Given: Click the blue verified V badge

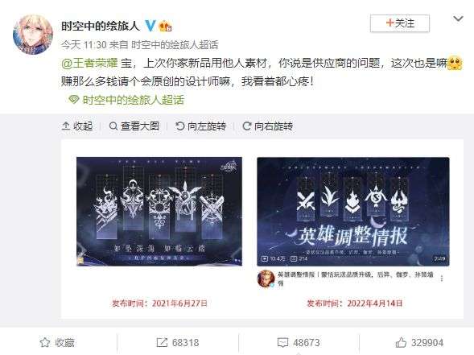Looking at the screenshot, I should (150, 26).
